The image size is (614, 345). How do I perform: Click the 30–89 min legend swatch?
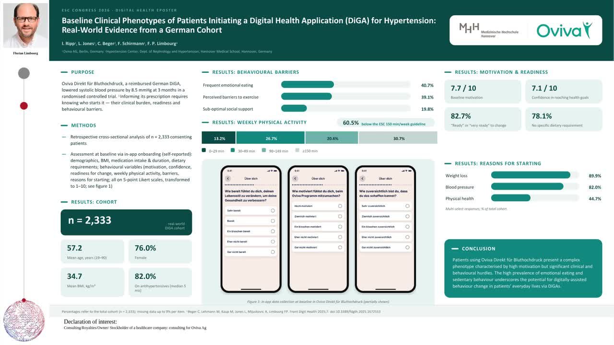point(233,150)
